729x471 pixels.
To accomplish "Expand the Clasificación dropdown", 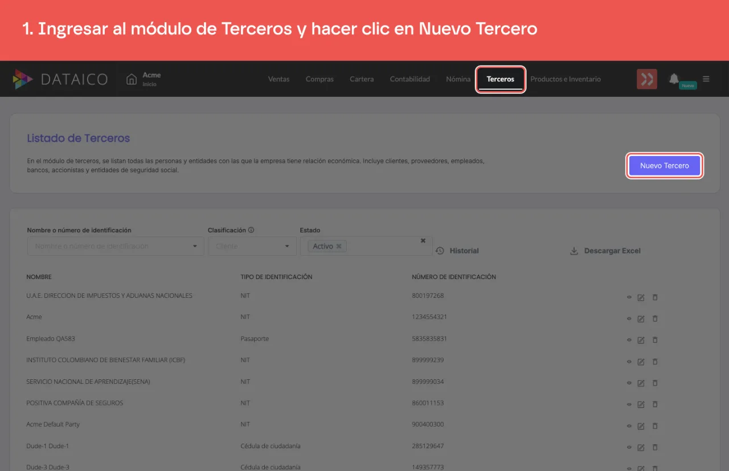I will [x=252, y=246].
